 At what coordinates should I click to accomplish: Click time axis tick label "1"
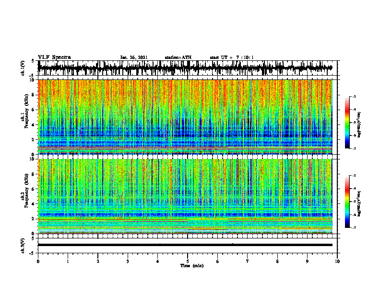point(68,261)
